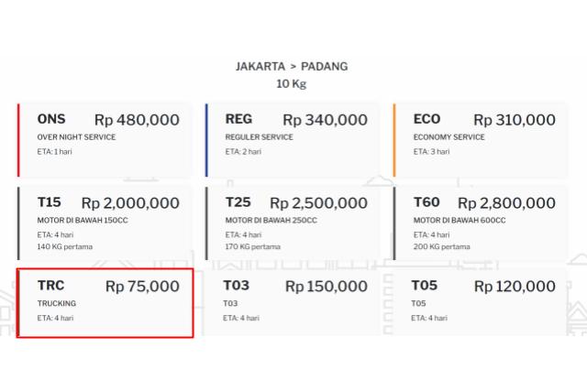Click the Rp 310,000 price

point(514,120)
